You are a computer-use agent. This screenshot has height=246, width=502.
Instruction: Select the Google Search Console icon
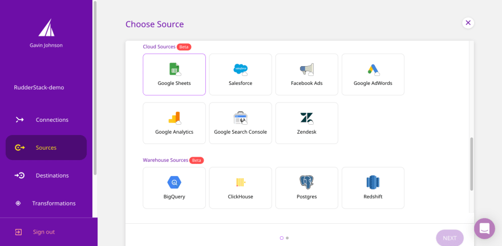[x=241, y=118]
